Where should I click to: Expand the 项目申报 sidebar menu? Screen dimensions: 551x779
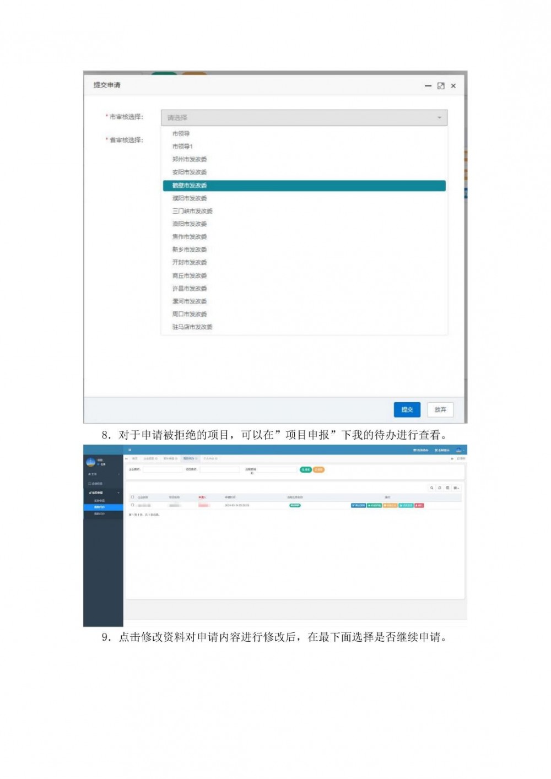tap(98, 493)
